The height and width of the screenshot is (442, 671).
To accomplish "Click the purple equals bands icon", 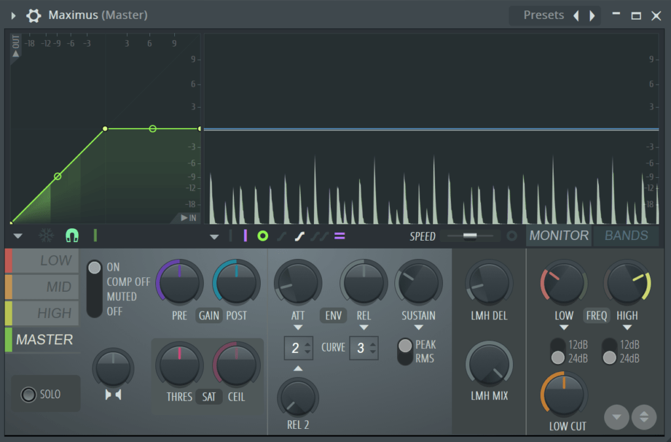I will click(340, 236).
